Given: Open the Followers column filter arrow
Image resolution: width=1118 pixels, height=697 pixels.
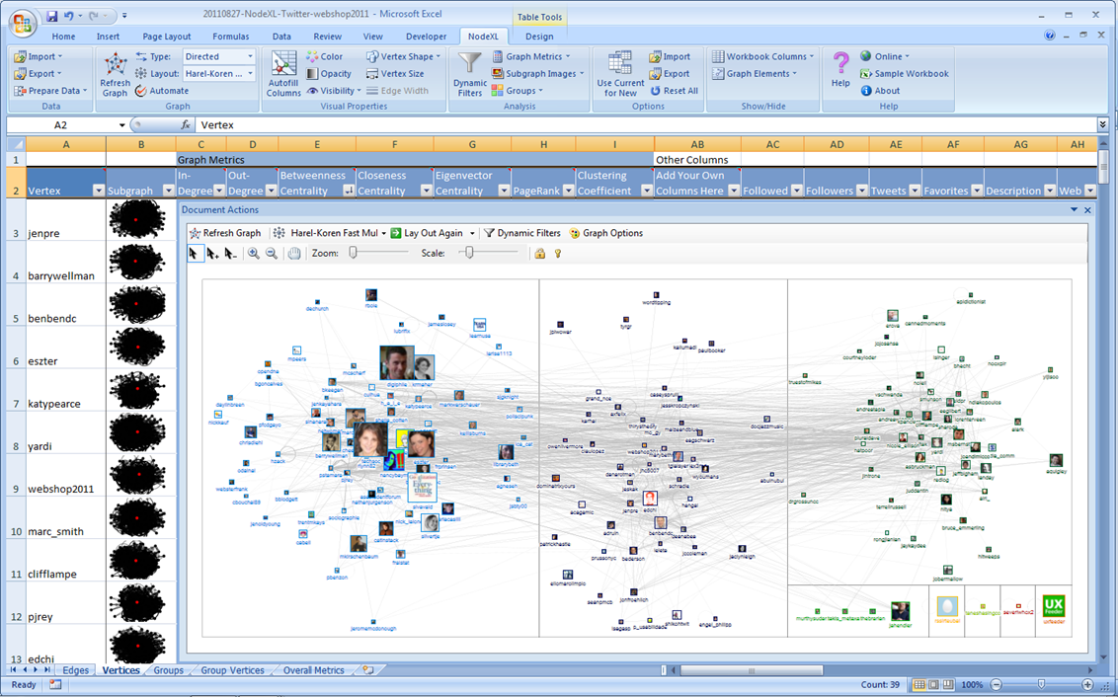Looking at the screenshot, I should [x=861, y=191].
